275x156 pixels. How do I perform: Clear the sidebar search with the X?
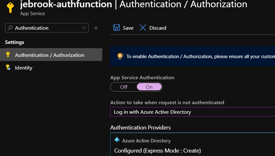coord(84,28)
